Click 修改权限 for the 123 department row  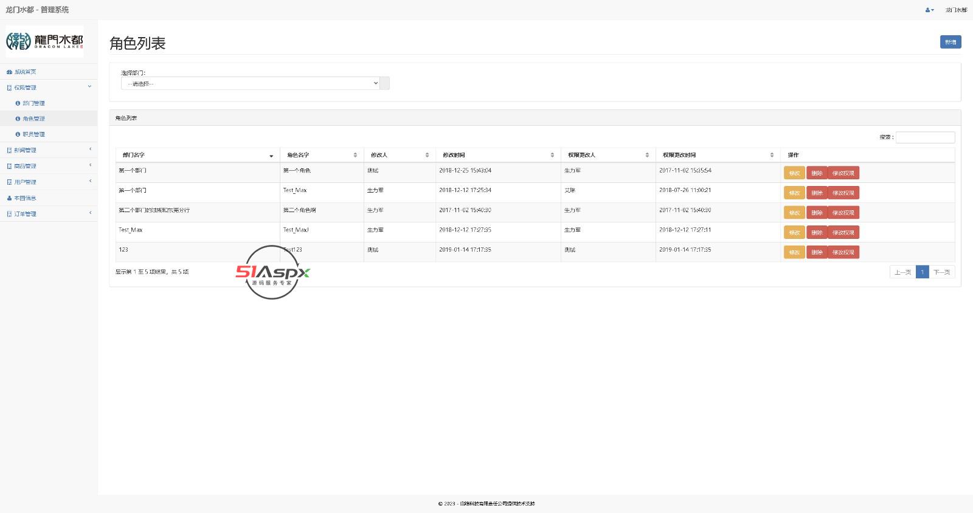pos(843,252)
